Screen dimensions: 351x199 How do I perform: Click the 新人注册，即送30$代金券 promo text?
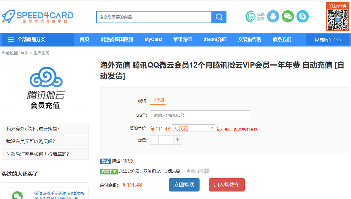[237, 129]
